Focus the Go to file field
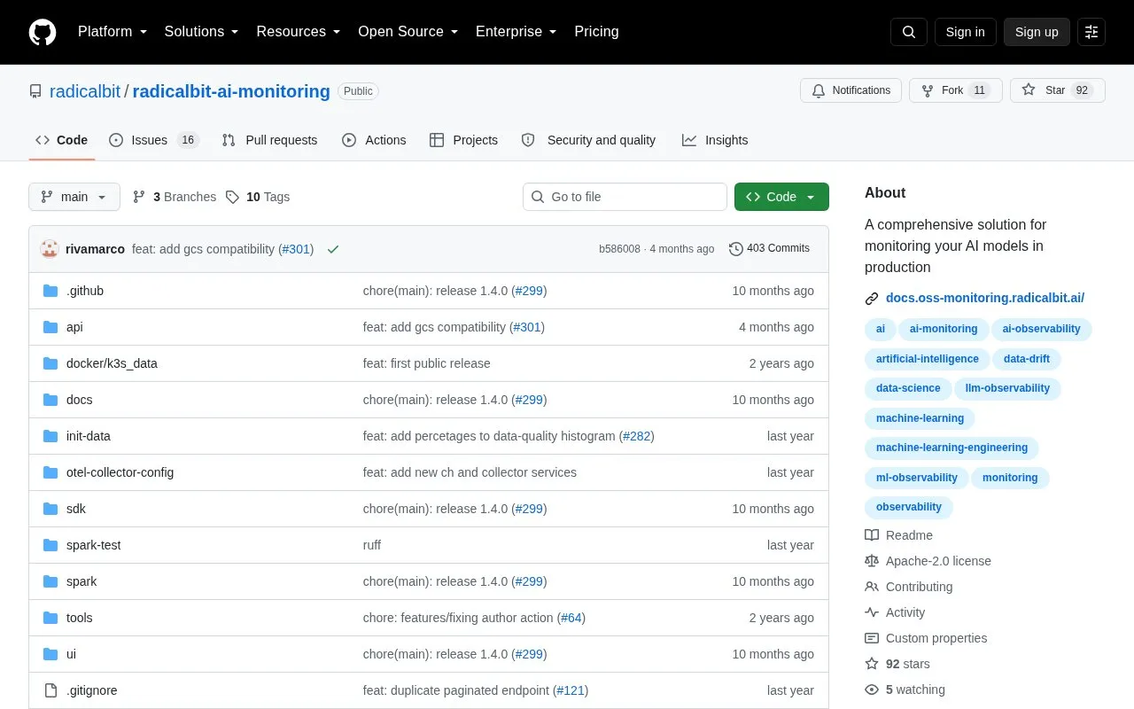 (x=625, y=197)
